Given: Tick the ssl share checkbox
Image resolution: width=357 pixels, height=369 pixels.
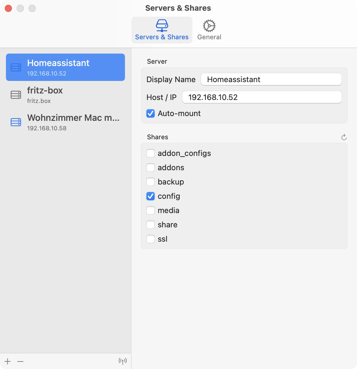Looking at the screenshot, I should [151, 239].
